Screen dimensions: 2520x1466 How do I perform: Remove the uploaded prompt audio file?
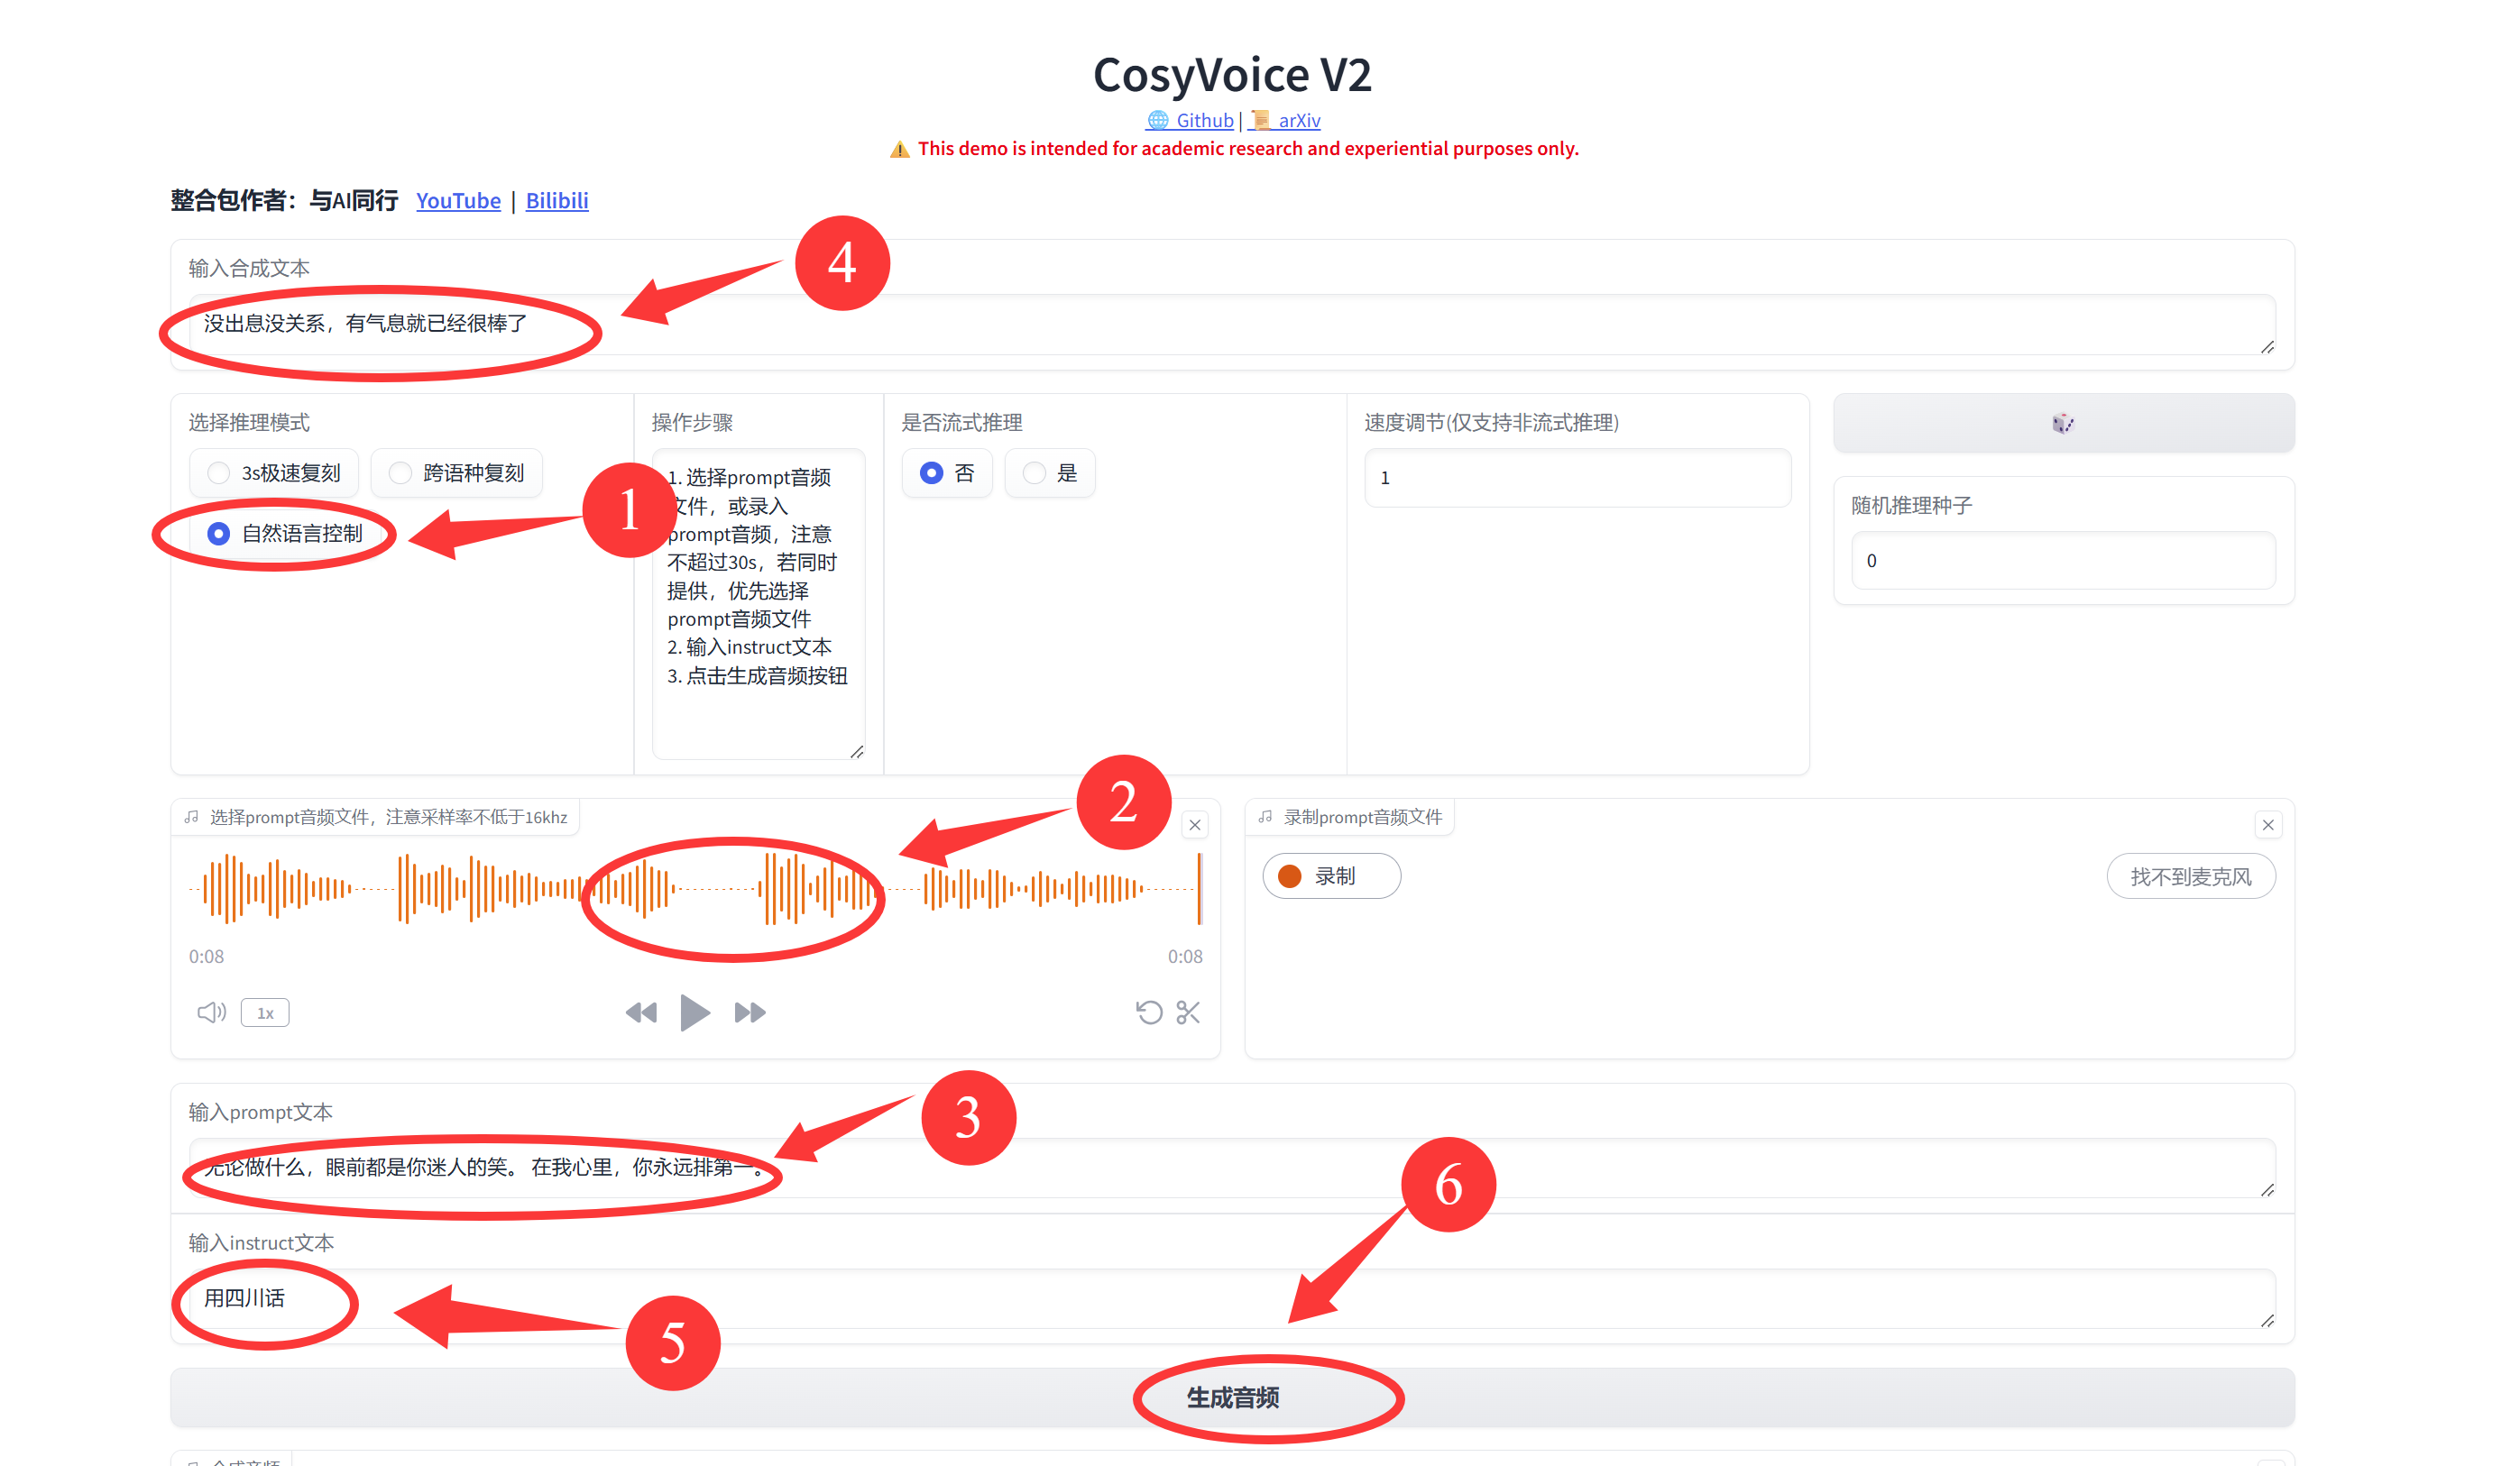click(1195, 824)
